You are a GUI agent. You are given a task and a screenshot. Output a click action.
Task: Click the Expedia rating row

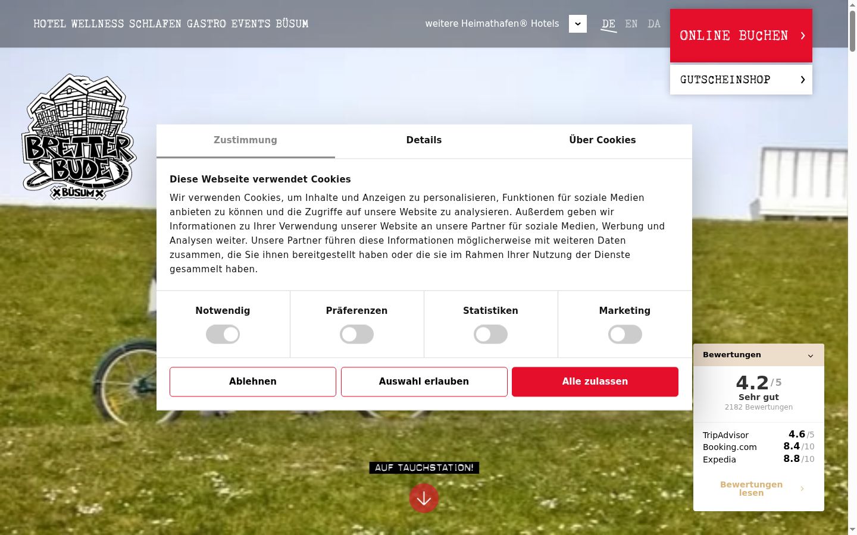759,459
